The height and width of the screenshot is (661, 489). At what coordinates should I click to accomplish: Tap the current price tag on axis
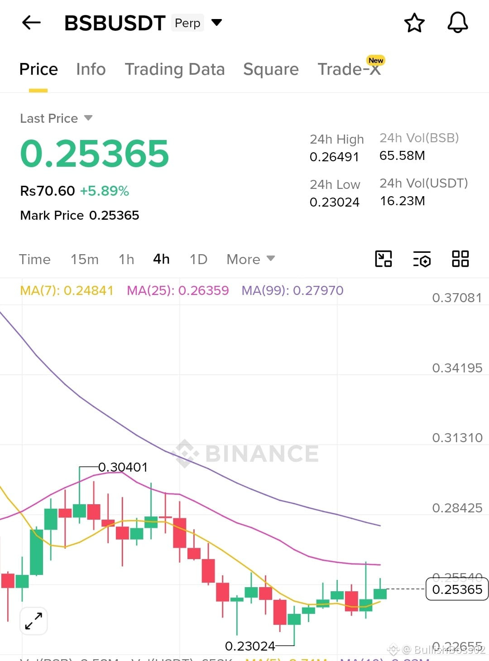(x=457, y=589)
